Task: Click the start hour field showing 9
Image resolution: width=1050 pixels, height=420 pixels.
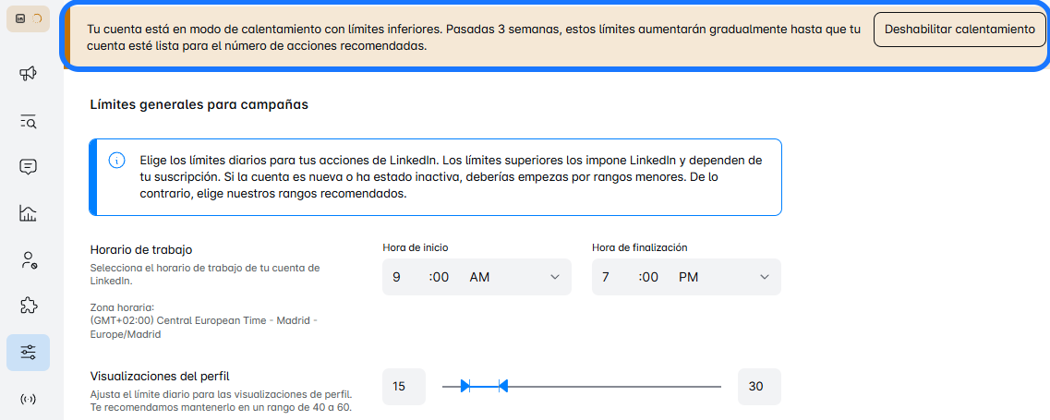Action: [x=397, y=277]
